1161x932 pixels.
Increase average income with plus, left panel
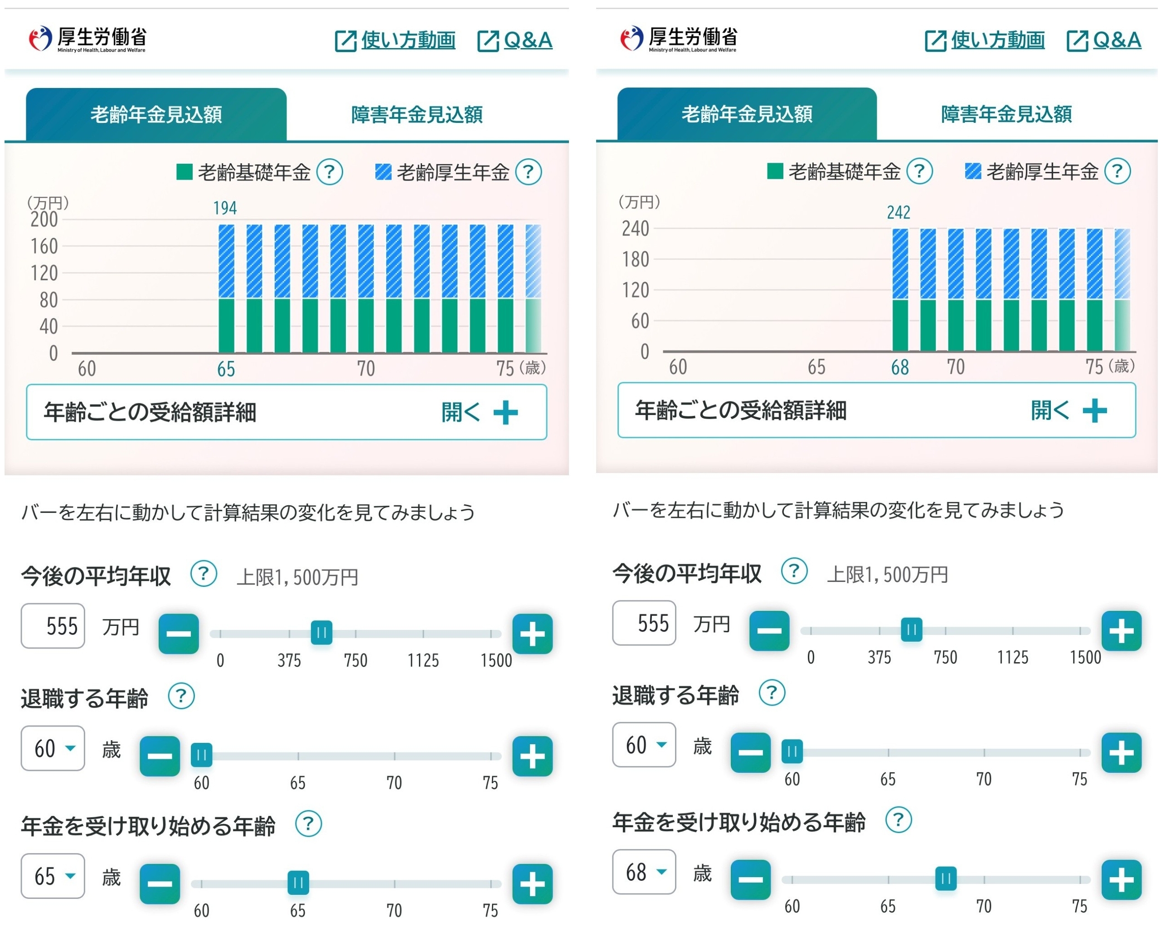[x=533, y=634]
